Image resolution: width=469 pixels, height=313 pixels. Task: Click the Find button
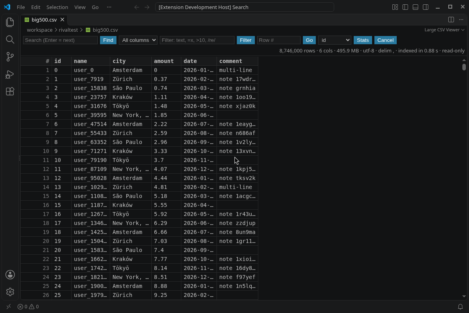108,40
